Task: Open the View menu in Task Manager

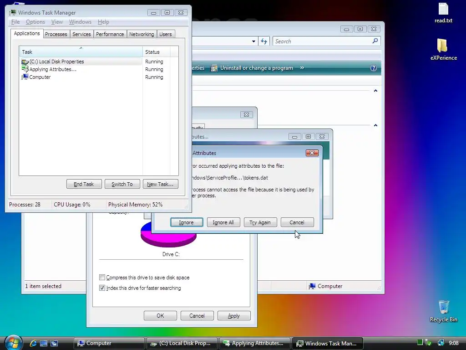Action: [x=57, y=22]
